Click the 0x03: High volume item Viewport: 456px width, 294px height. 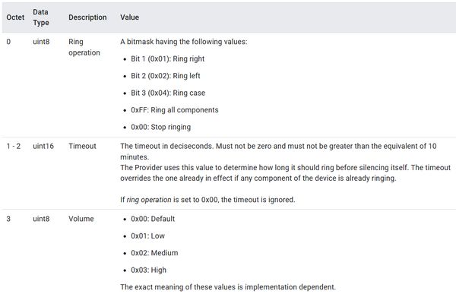[149, 270]
